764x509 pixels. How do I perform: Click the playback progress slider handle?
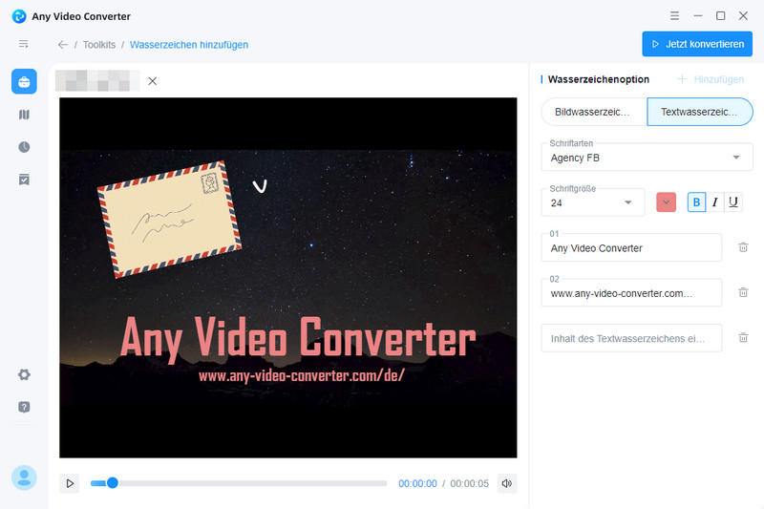[112, 482]
